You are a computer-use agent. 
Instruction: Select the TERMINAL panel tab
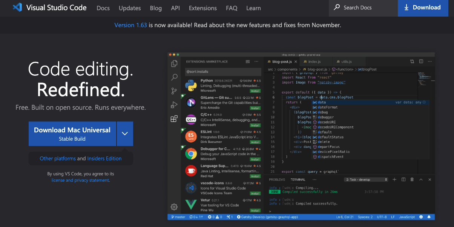pos(298,179)
